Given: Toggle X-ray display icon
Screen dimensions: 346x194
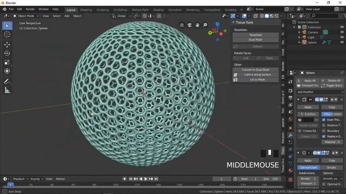Looking at the screenshot, I should click(256, 16).
